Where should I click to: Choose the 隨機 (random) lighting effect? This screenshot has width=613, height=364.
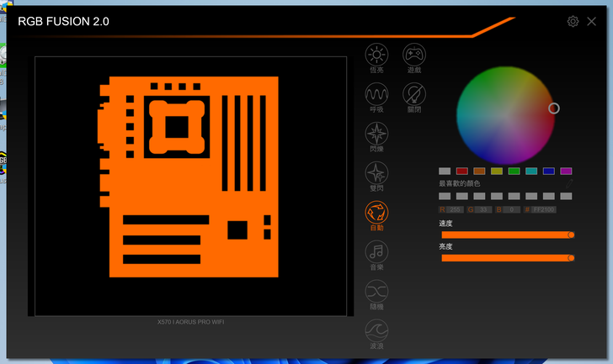pyautogui.click(x=376, y=291)
